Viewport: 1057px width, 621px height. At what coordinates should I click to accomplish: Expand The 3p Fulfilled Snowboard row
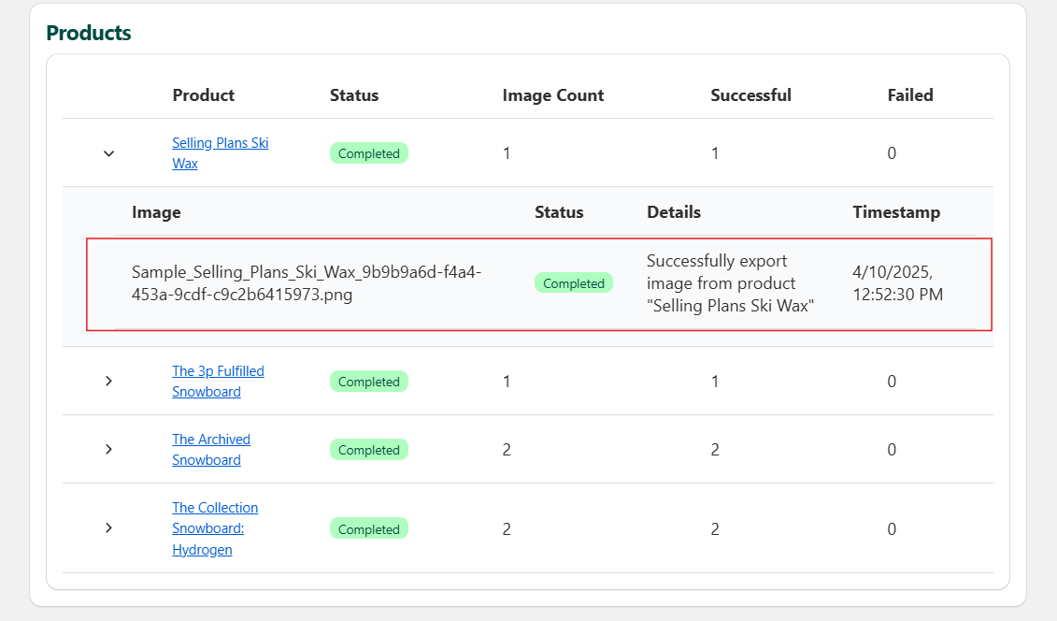(108, 382)
